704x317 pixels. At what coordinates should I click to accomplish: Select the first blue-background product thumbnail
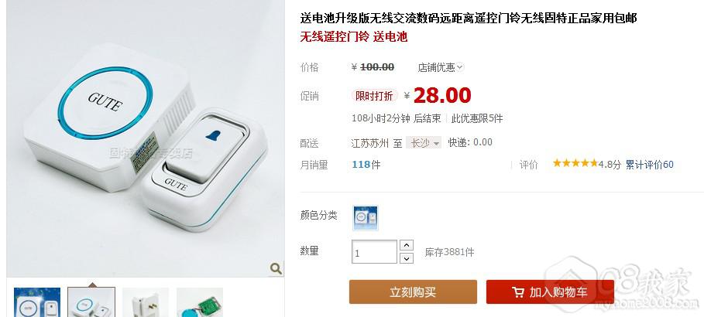[x=37, y=302]
